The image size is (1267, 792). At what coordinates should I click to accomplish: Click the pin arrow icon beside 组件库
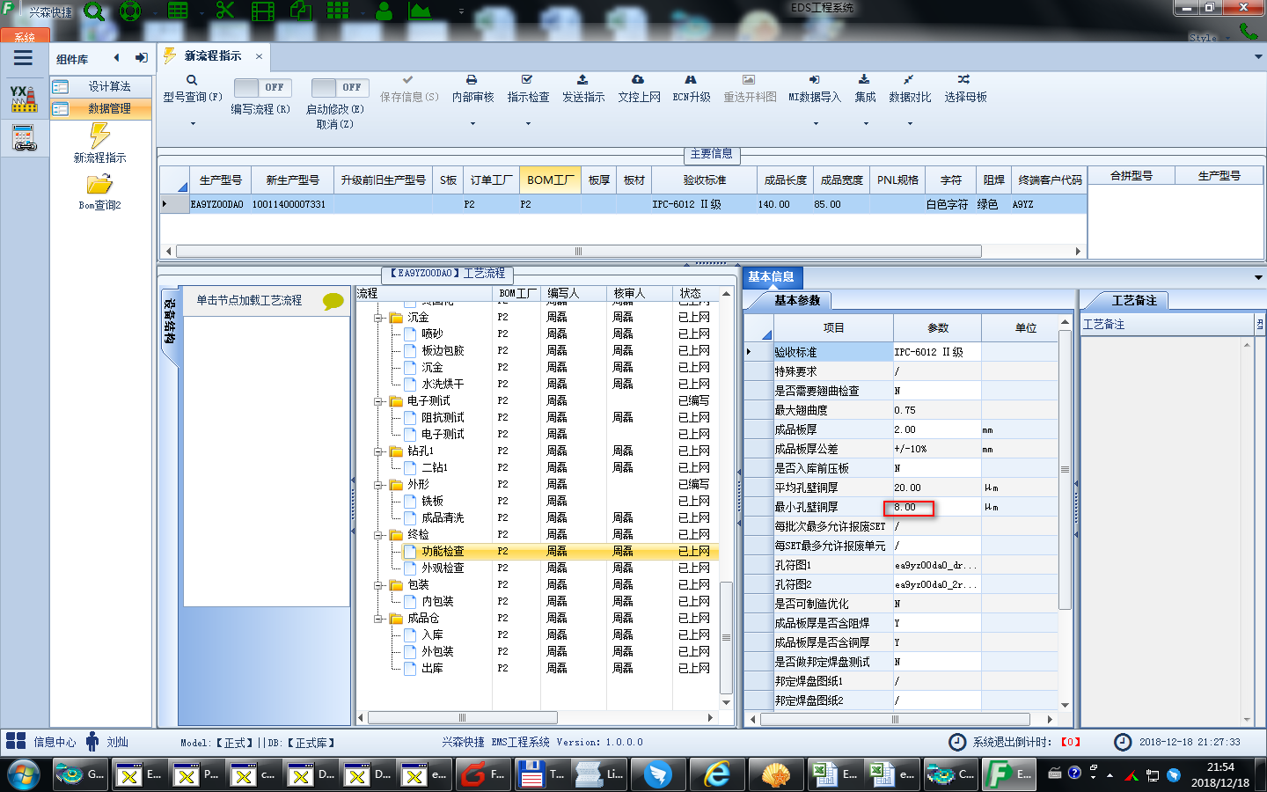pos(141,58)
